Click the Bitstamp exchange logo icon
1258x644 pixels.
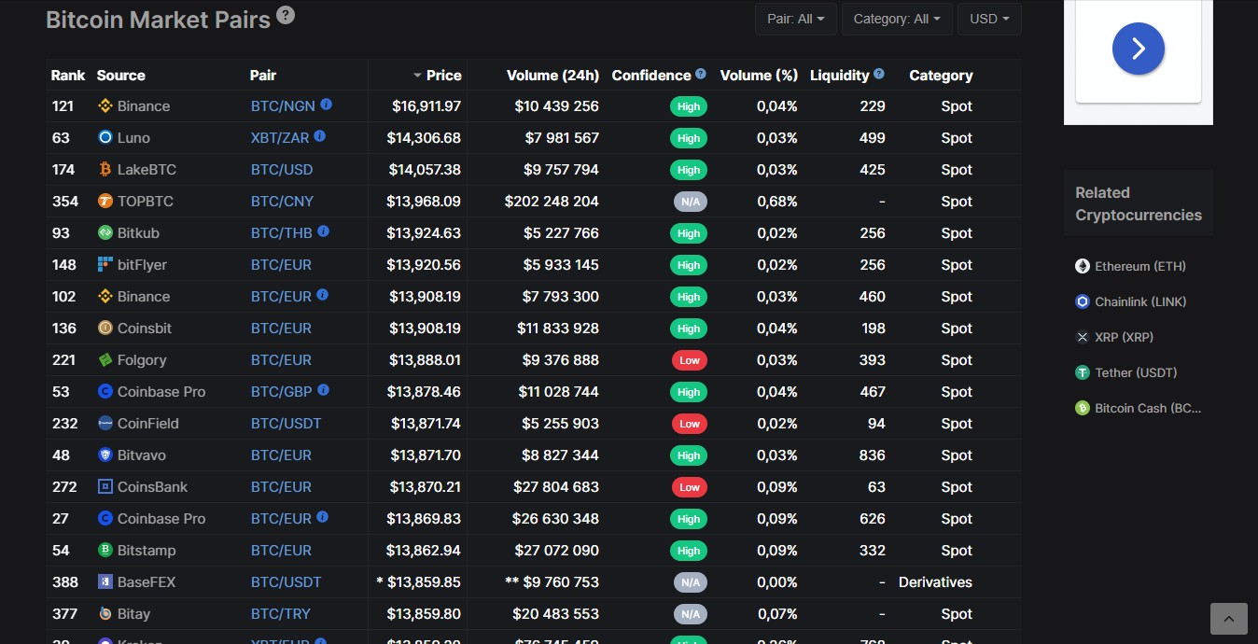(105, 550)
